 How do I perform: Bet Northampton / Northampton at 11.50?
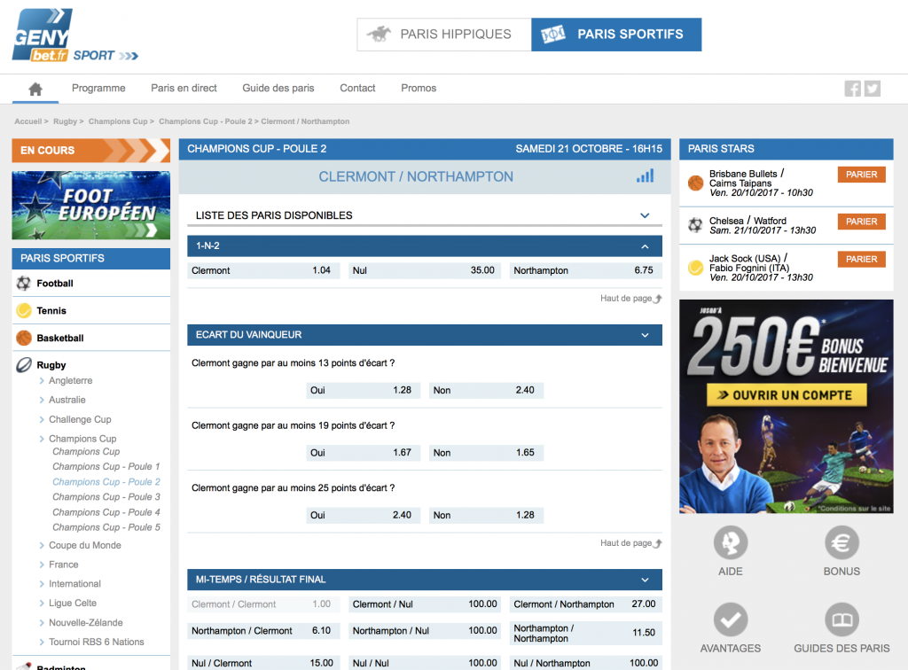tap(585, 633)
